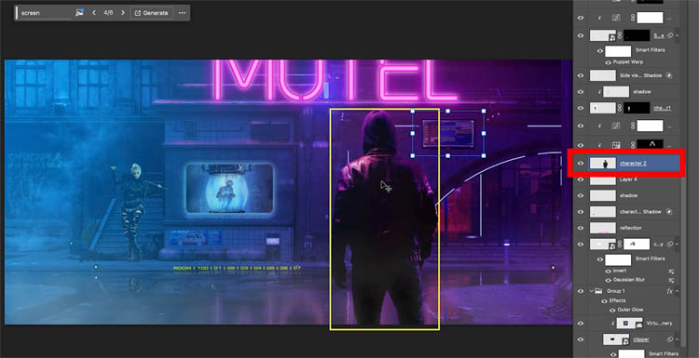Select shadow layer below Layer 4
This screenshot has height=358, width=699.
[x=628, y=195]
